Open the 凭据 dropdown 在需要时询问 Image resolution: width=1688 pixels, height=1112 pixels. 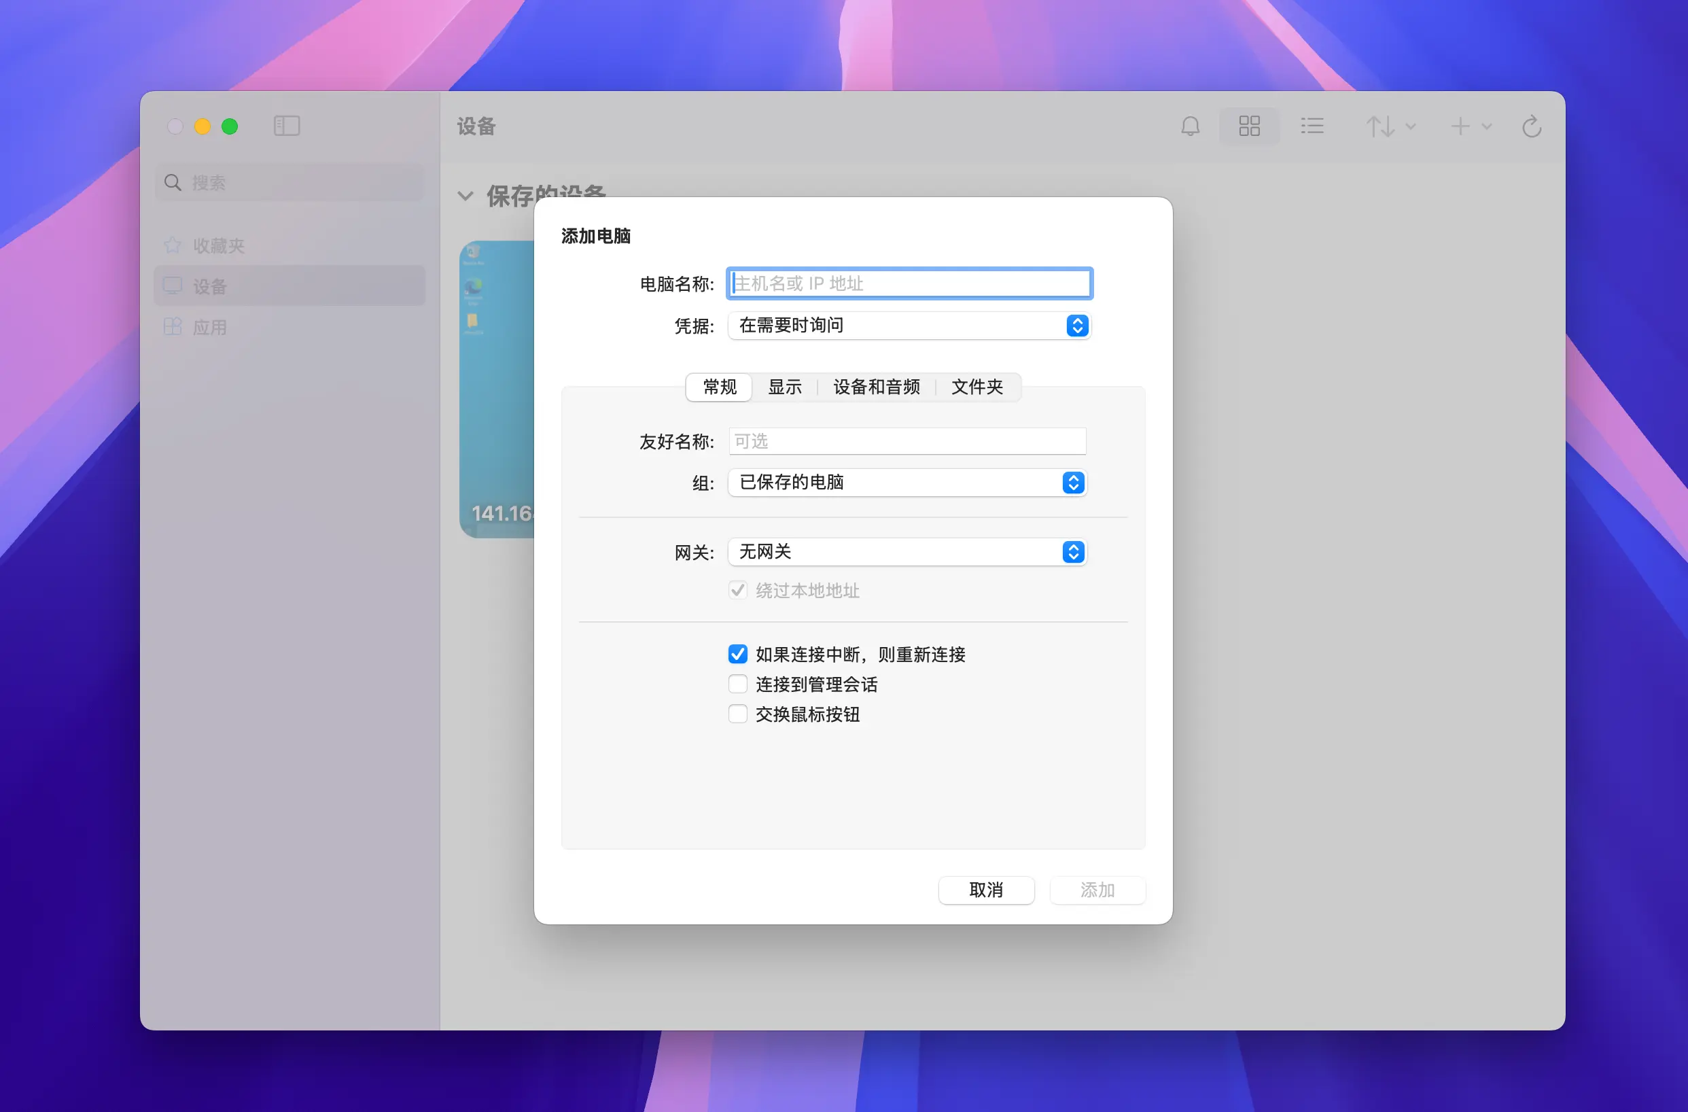(909, 326)
